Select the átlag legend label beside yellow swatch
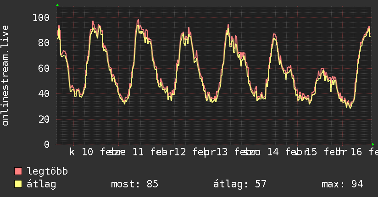This screenshot has height=197, width=378. (42, 184)
